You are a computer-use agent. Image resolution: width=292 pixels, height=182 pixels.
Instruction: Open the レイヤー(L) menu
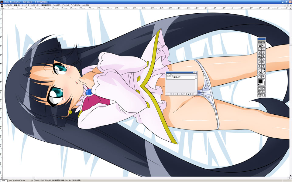pyautogui.click(x=35, y=5)
